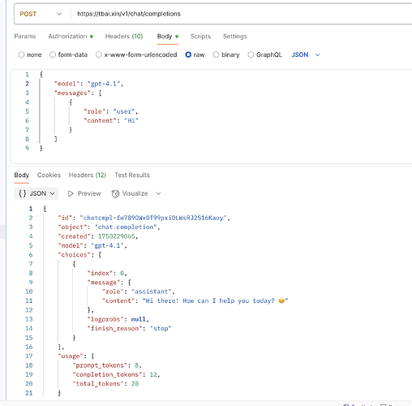Open the response Cookies tab
This screenshot has height=406, width=412.
(49, 175)
